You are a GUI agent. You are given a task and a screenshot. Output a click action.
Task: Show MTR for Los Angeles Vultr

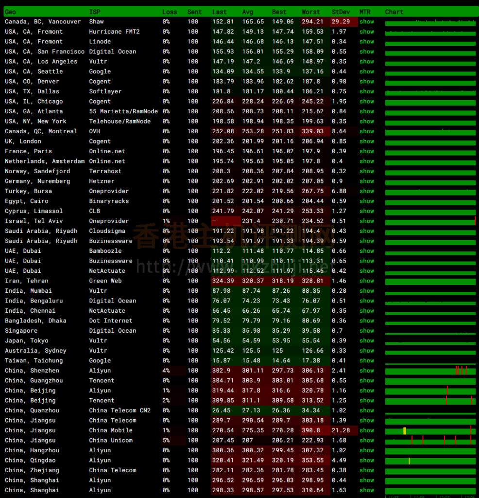pyautogui.click(x=367, y=61)
